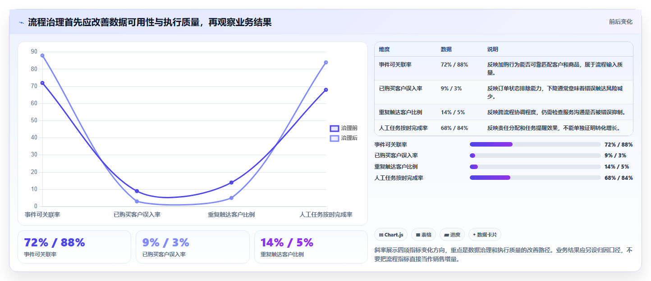The image size is (651, 281).
Task: Click the 重复触达客户比例 x-axis label
Action: tap(231, 215)
